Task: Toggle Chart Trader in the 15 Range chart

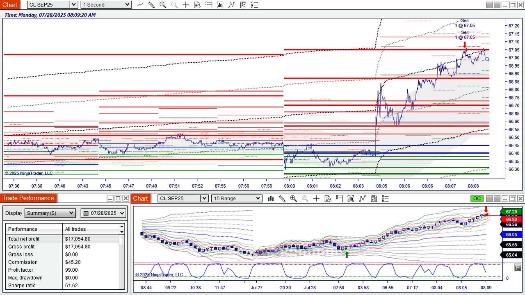Action: [x=339, y=198]
